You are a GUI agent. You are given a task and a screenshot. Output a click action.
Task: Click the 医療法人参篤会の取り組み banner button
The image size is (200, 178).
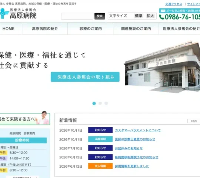pos(85,77)
